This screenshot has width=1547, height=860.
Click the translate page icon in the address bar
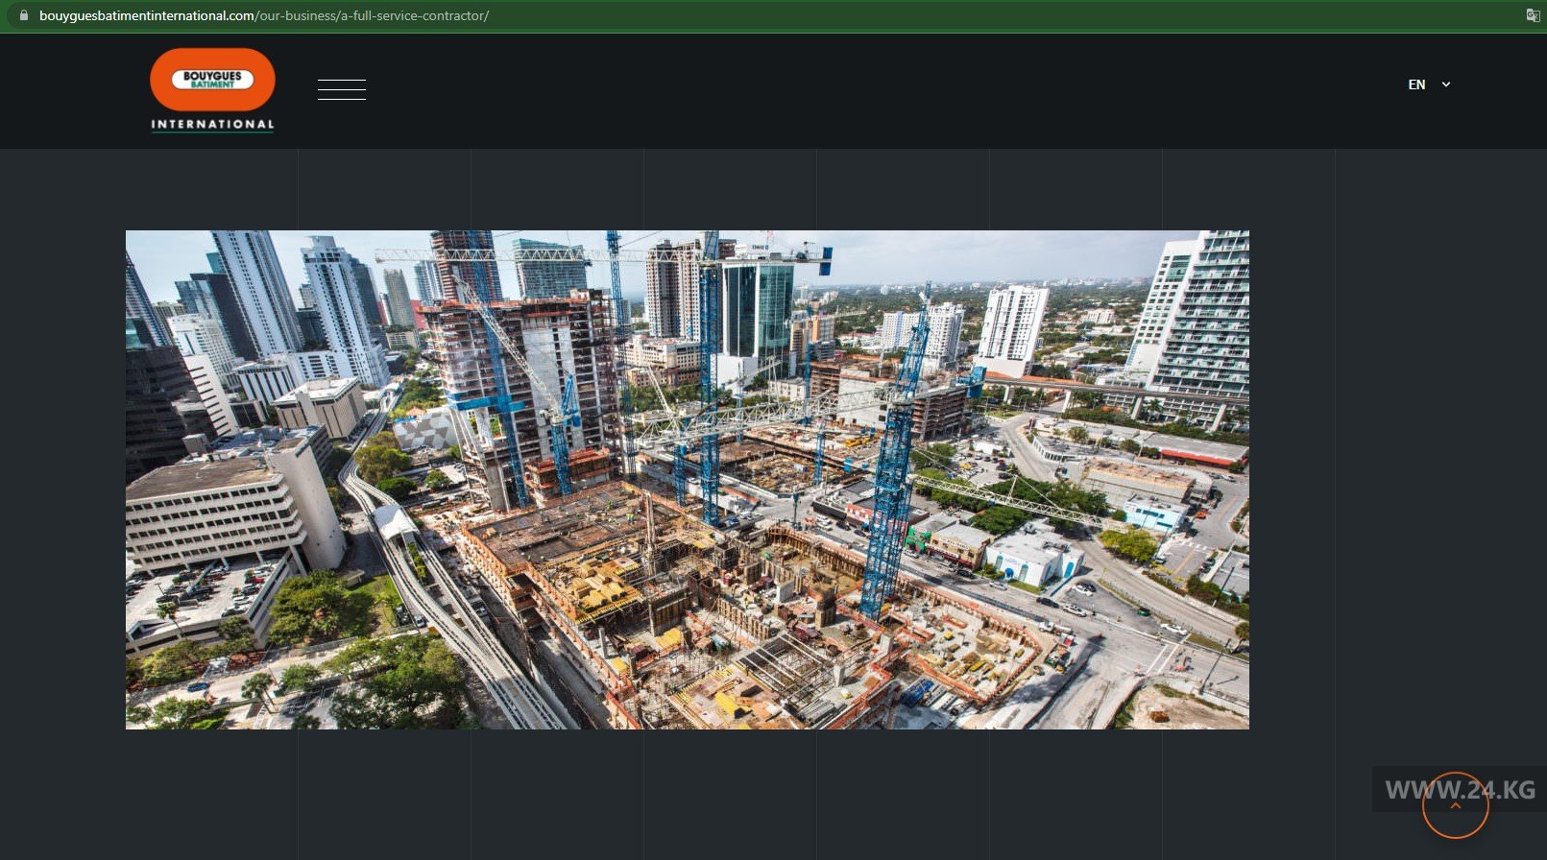click(x=1533, y=15)
